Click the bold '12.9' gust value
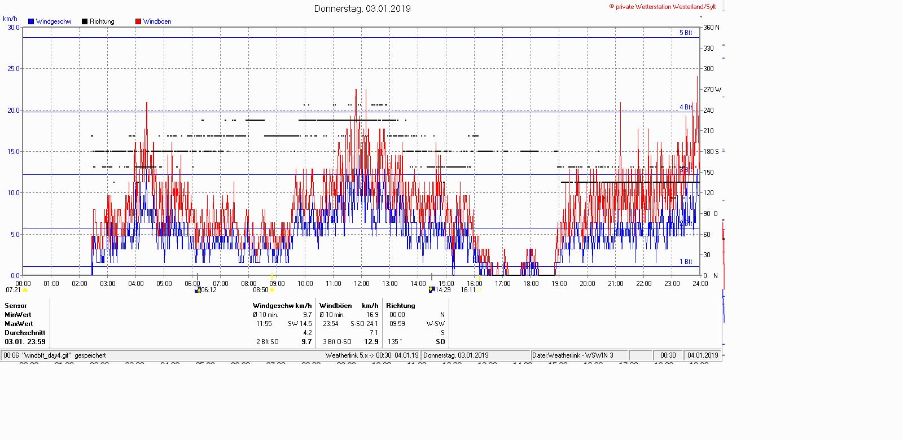The height and width of the screenshot is (440, 903). tap(371, 342)
